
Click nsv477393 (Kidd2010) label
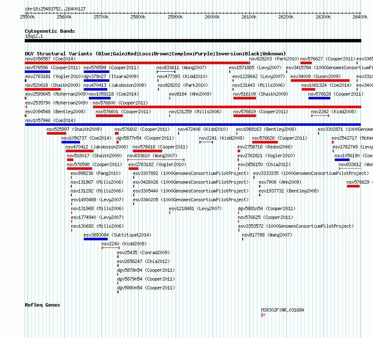click(182, 76)
